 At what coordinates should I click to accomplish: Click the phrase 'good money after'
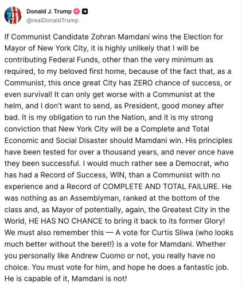coord(193,106)
